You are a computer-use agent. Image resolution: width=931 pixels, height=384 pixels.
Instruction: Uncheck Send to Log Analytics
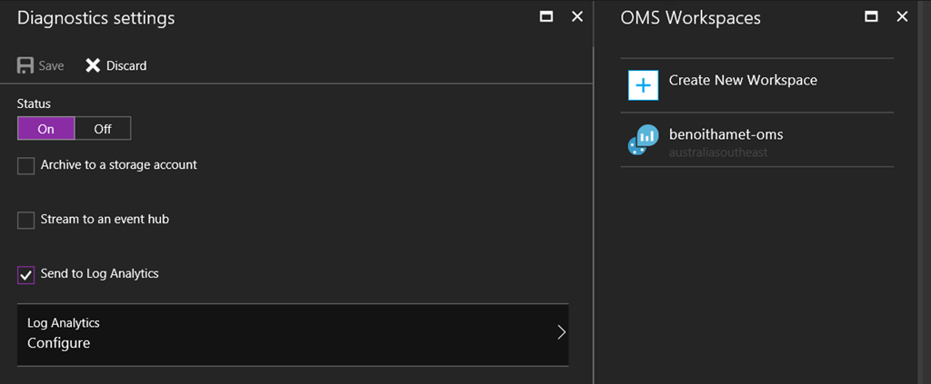[26, 274]
